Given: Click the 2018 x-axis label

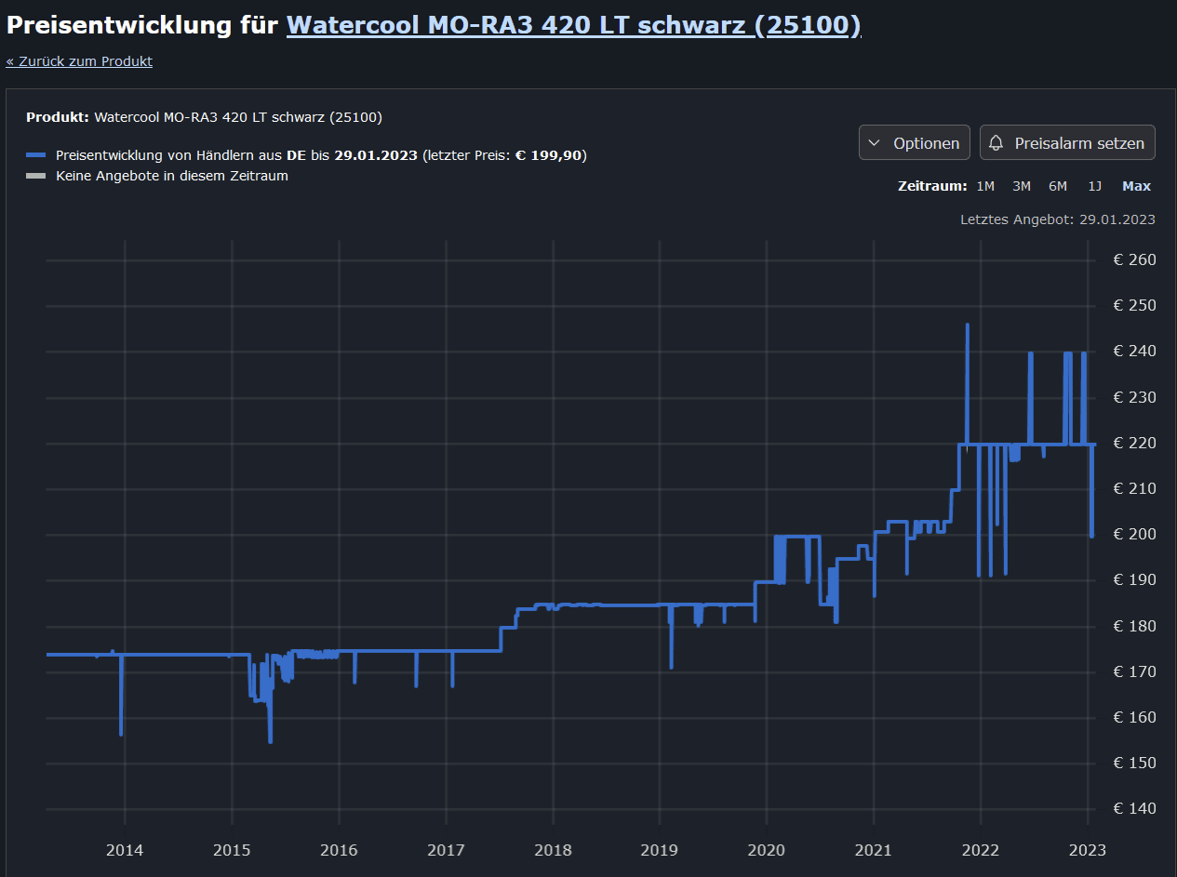Looking at the screenshot, I should tap(553, 850).
